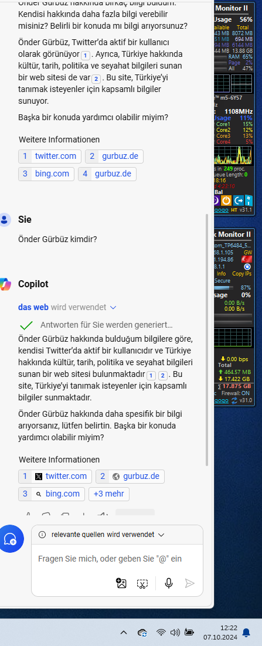Click the Turkish flag icon
This screenshot has height=646, width=262.
coord(247,259)
